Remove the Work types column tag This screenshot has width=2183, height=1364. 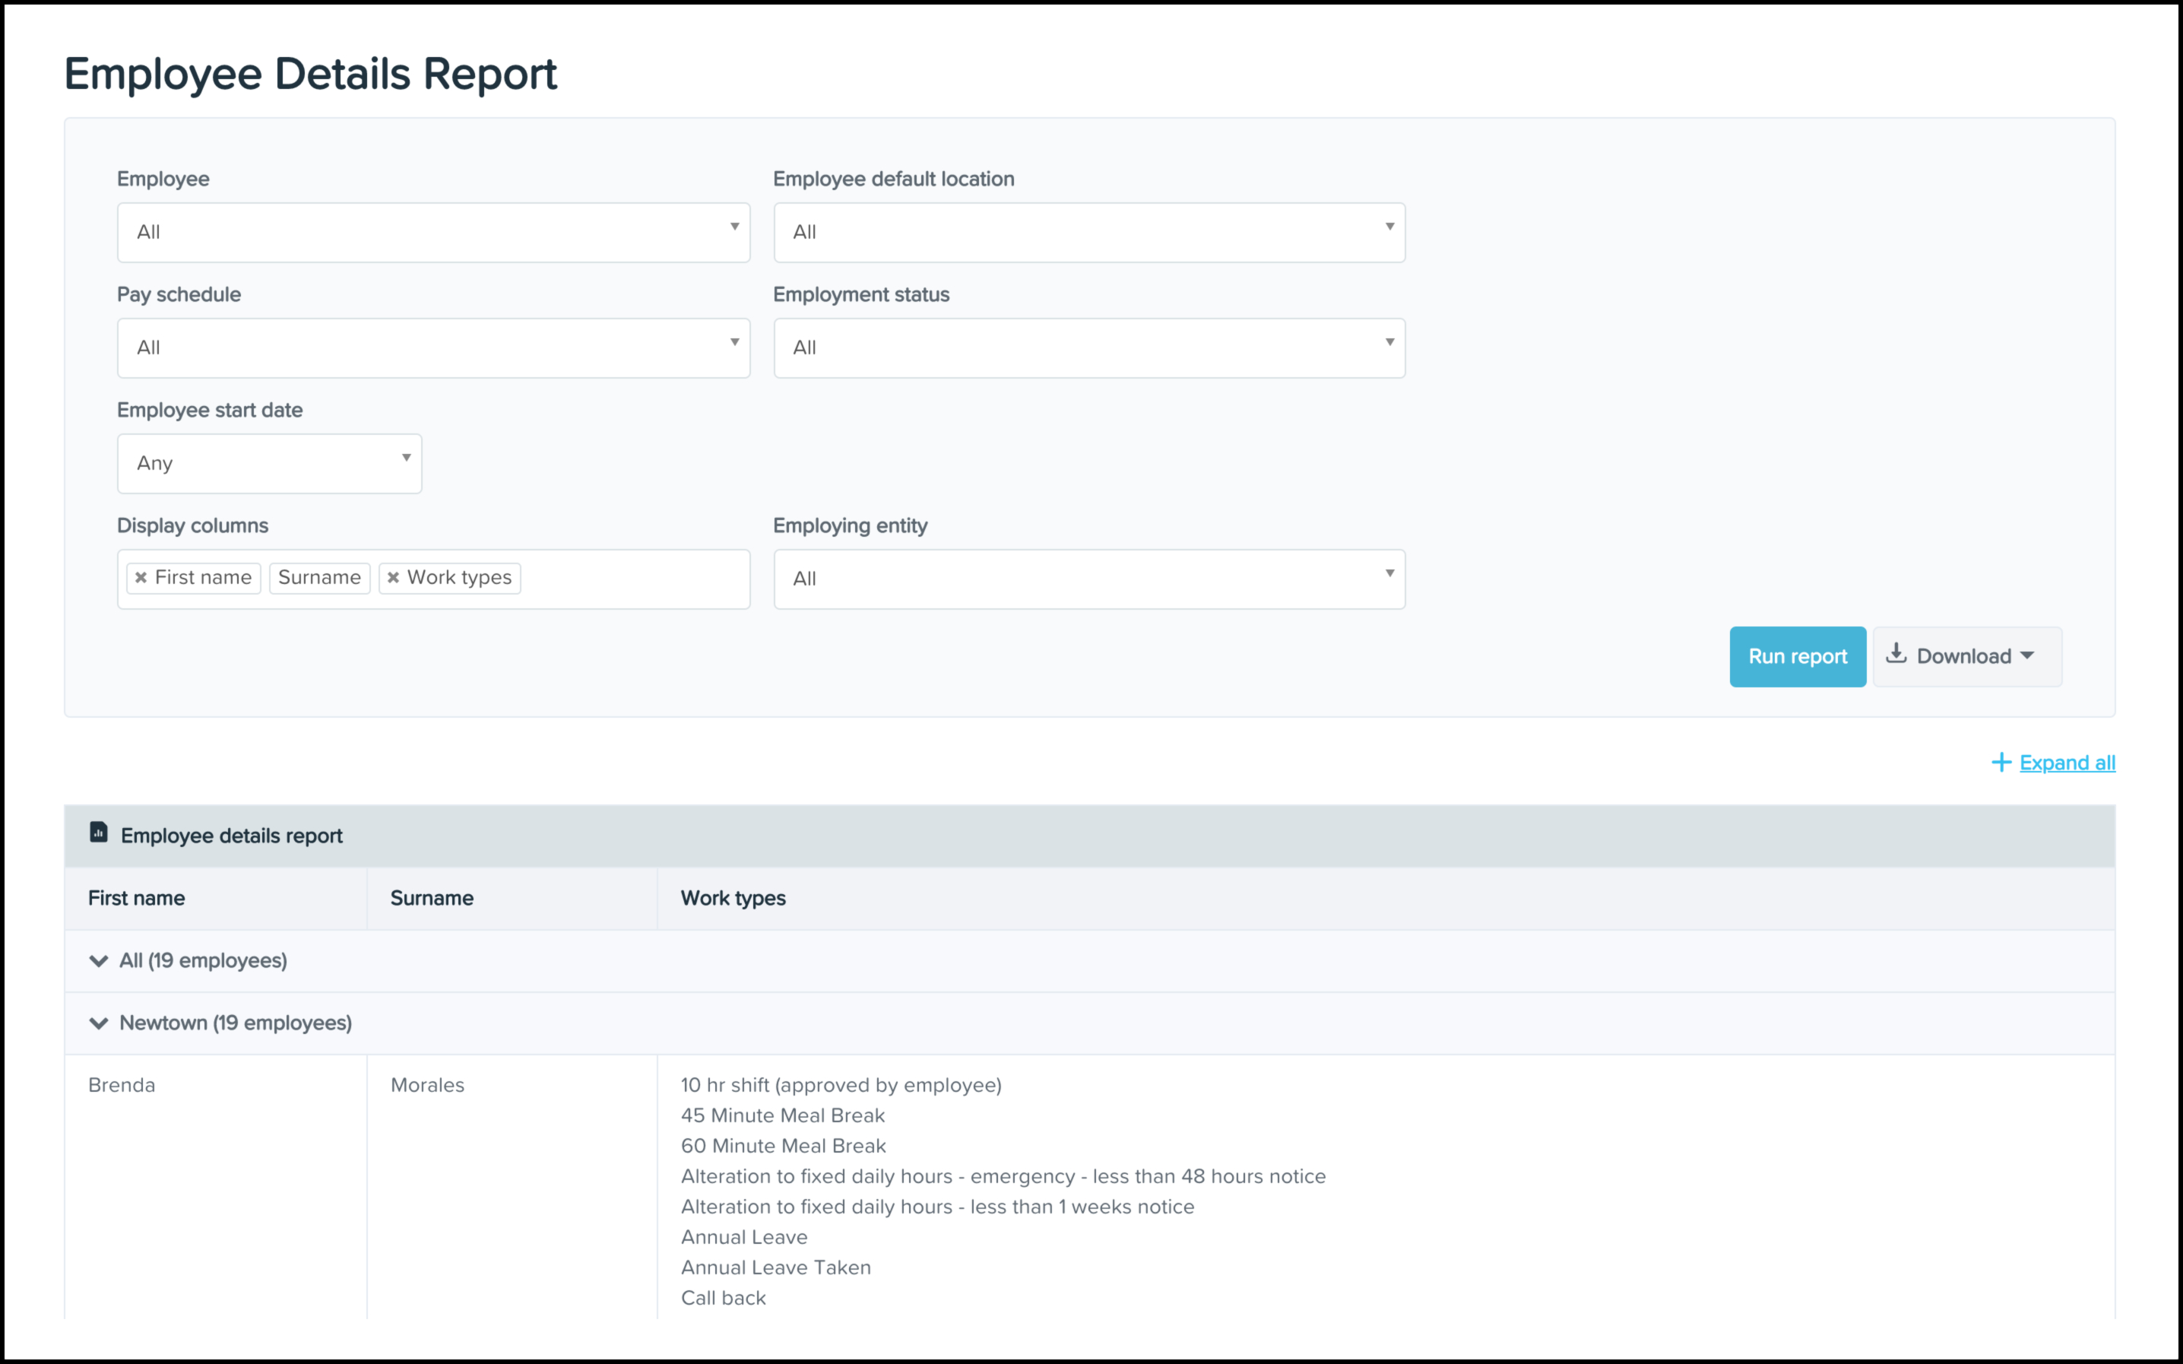(393, 579)
